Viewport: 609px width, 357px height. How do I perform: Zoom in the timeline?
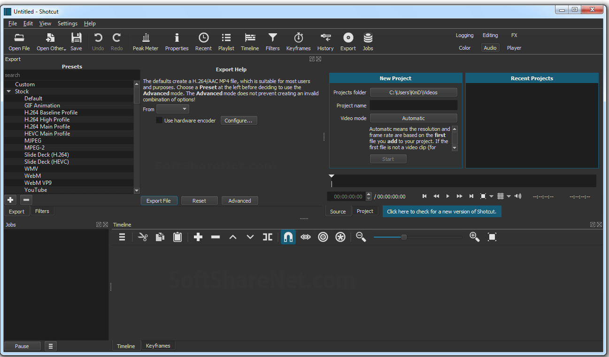(x=475, y=237)
